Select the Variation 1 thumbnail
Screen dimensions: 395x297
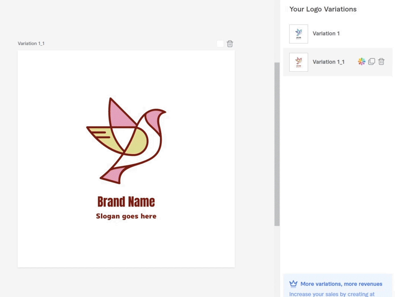(x=298, y=34)
